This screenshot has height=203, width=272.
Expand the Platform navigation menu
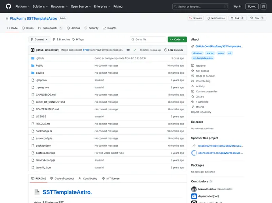click(x=22, y=6)
